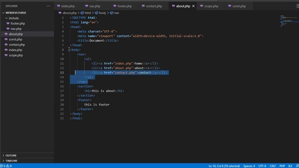Click the php icon on the about.php tab
The height and width of the screenshot is (168, 299).
tap(173, 6)
